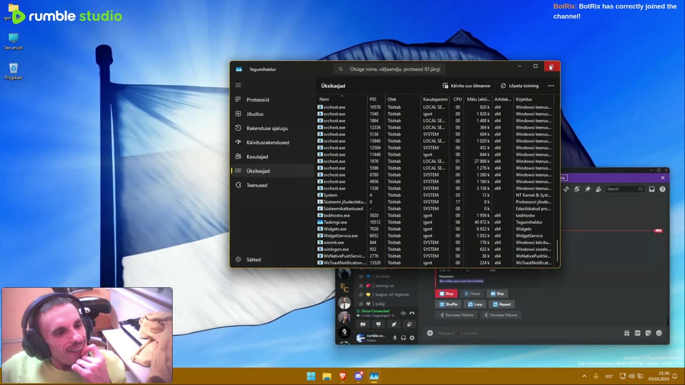Viewport: 685px width, 385px height.
Task: Toggle Discord headphones deafen
Action: (404, 338)
